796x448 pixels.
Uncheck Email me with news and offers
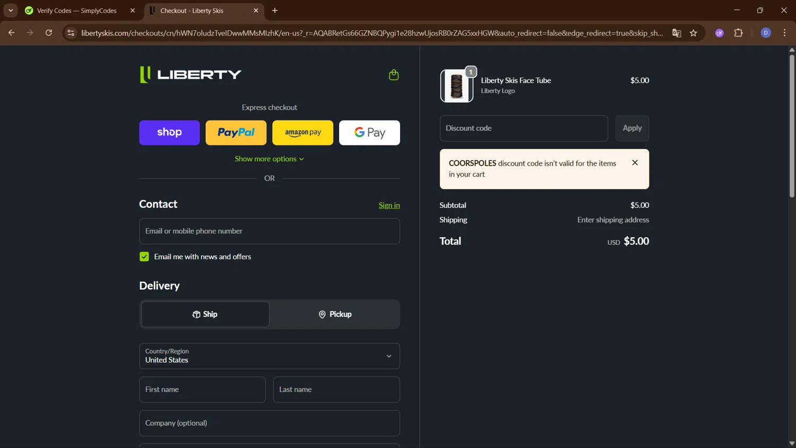click(x=144, y=256)
